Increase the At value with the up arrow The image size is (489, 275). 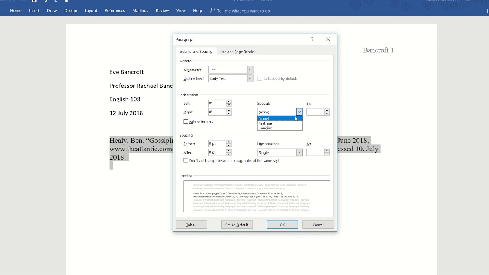(327, 150)
